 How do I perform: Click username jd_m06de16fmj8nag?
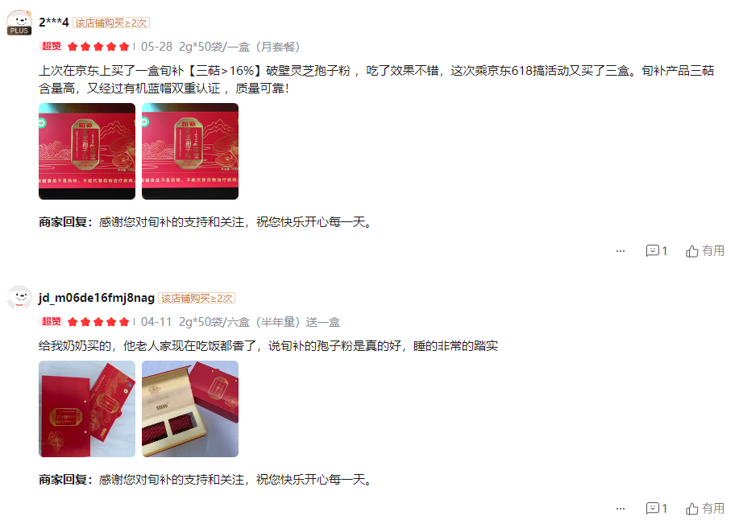pos(97,298)
